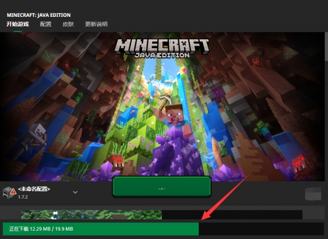Screen dimensions: 328x239
Task: Click the Minecraft Java Edition logo in banner
Action: (162, 48)
